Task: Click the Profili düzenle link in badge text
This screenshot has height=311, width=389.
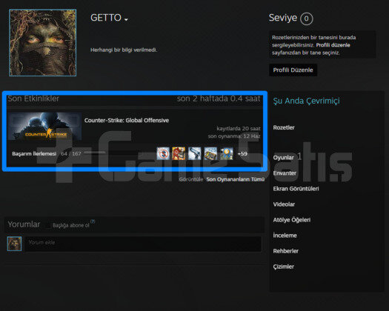Action: (333, 45)
